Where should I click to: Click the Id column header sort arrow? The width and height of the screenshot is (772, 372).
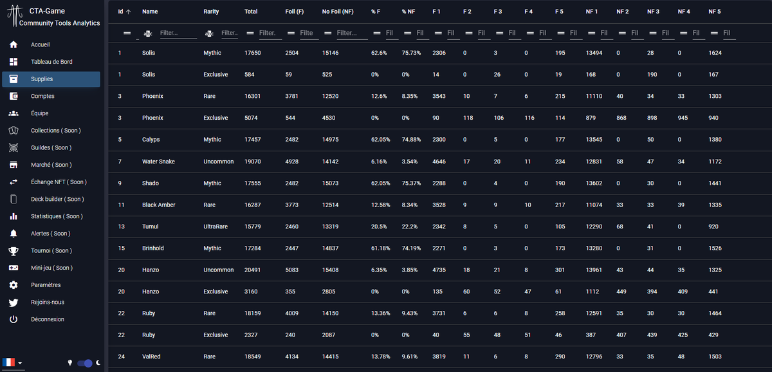pos(128,12)
